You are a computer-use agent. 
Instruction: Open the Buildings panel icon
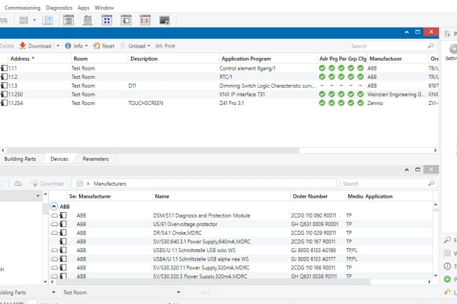click(x=87, y=20)
